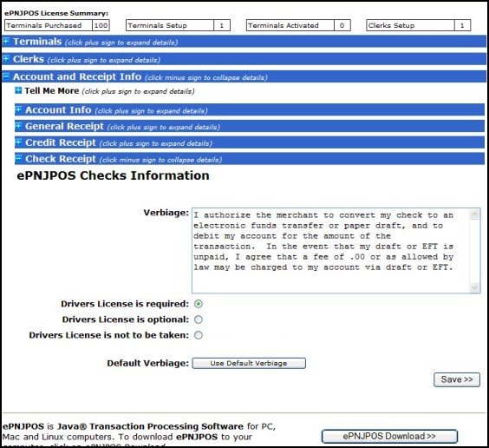Click the Default Verbiage label
Image resolution: width=489 pixels, height=448 pixels.
(x=147, y=364)
